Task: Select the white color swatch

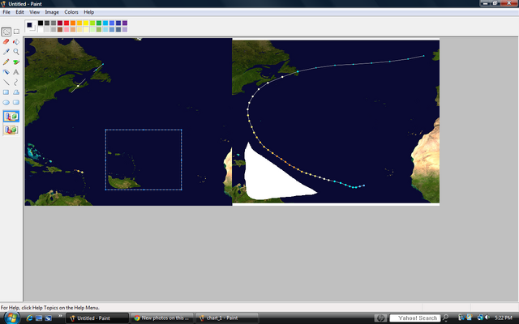Action: click(41, 29)
